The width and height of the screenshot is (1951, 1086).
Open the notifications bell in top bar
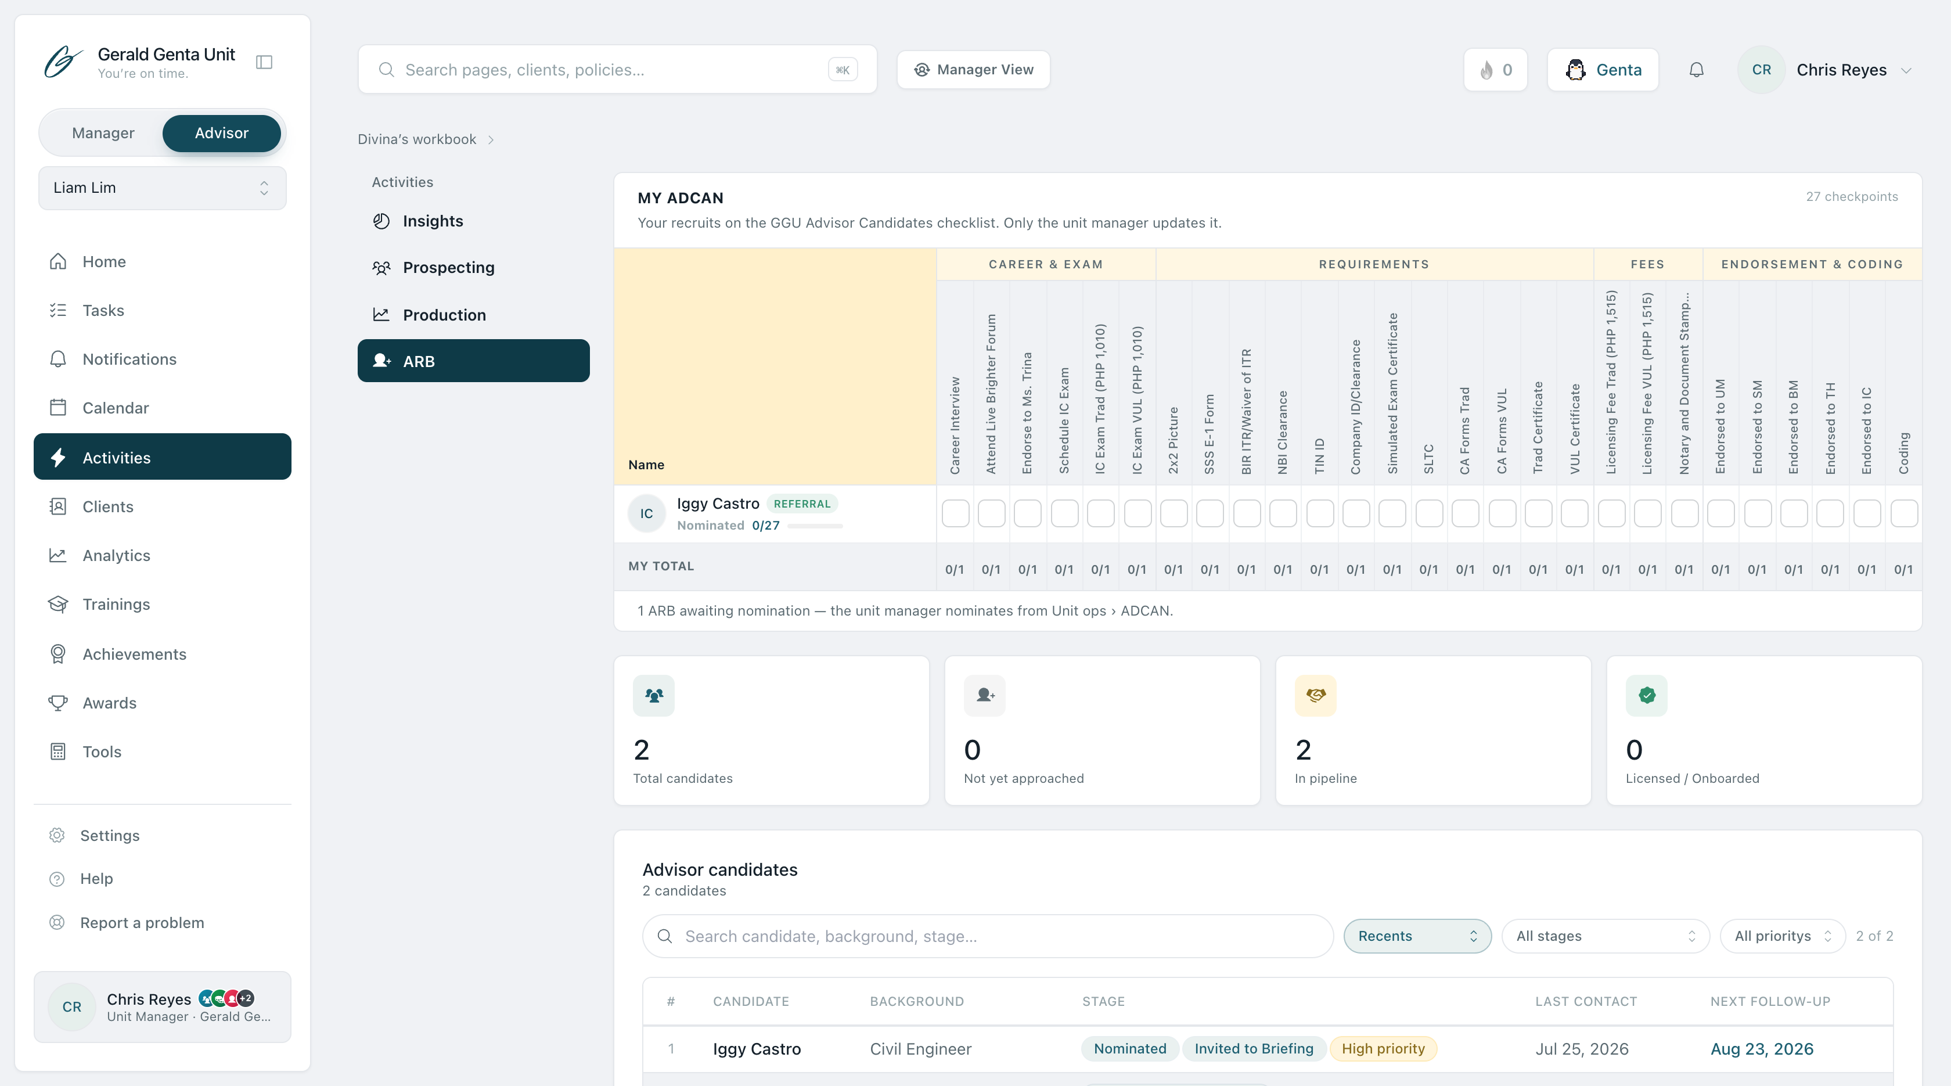(x=1697, y=70)
